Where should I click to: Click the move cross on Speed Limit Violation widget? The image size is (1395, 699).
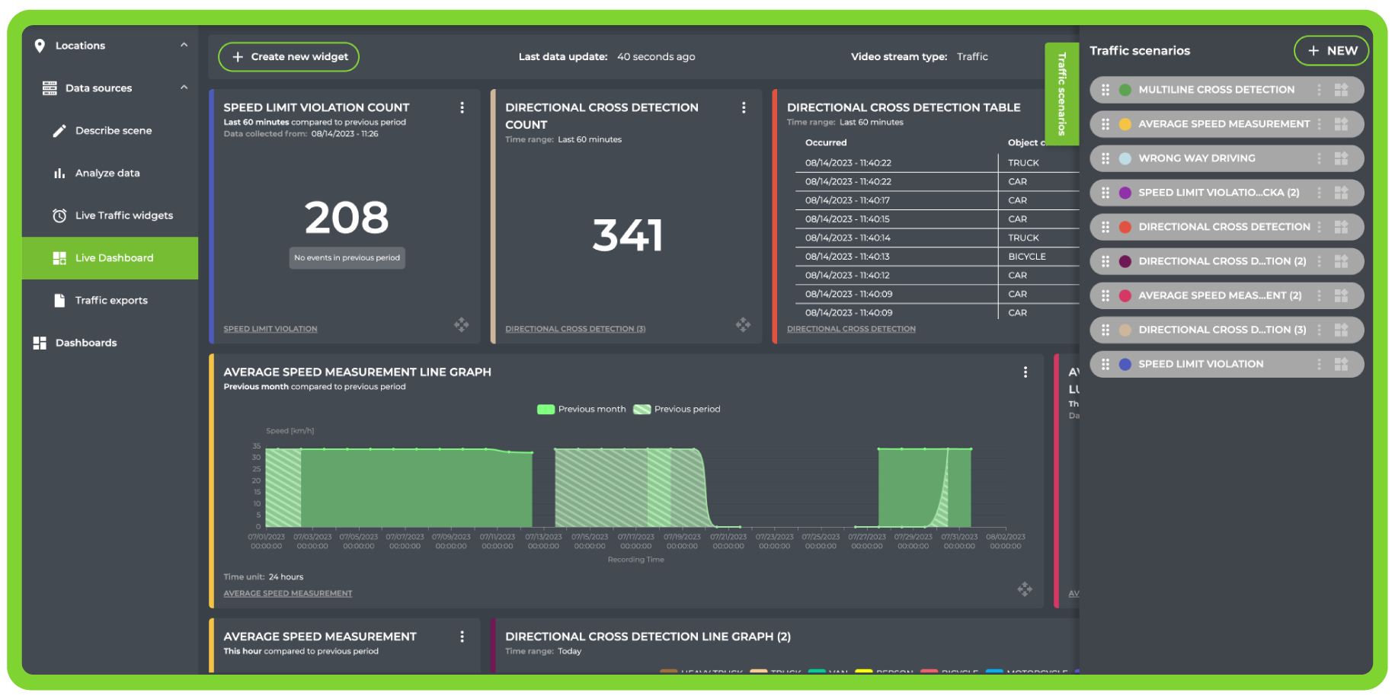[461, 324]
